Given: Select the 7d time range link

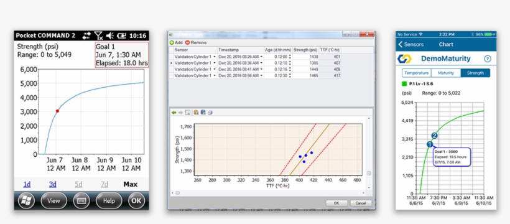Looking at the screenshot, I should [x=104, y=184].
